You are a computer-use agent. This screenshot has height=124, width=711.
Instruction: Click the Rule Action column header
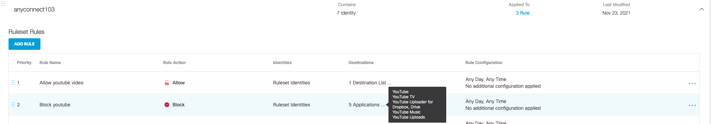pyautogui.click(x=174, y=63)
